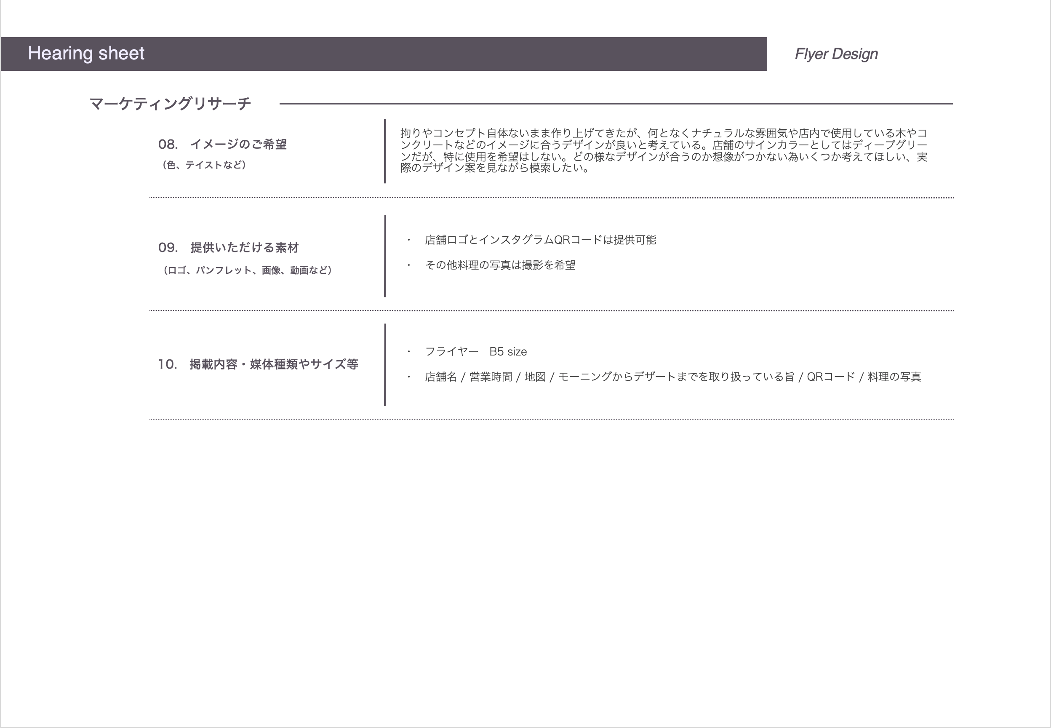Click the vertical divider beside item 10

click(385, 364)
